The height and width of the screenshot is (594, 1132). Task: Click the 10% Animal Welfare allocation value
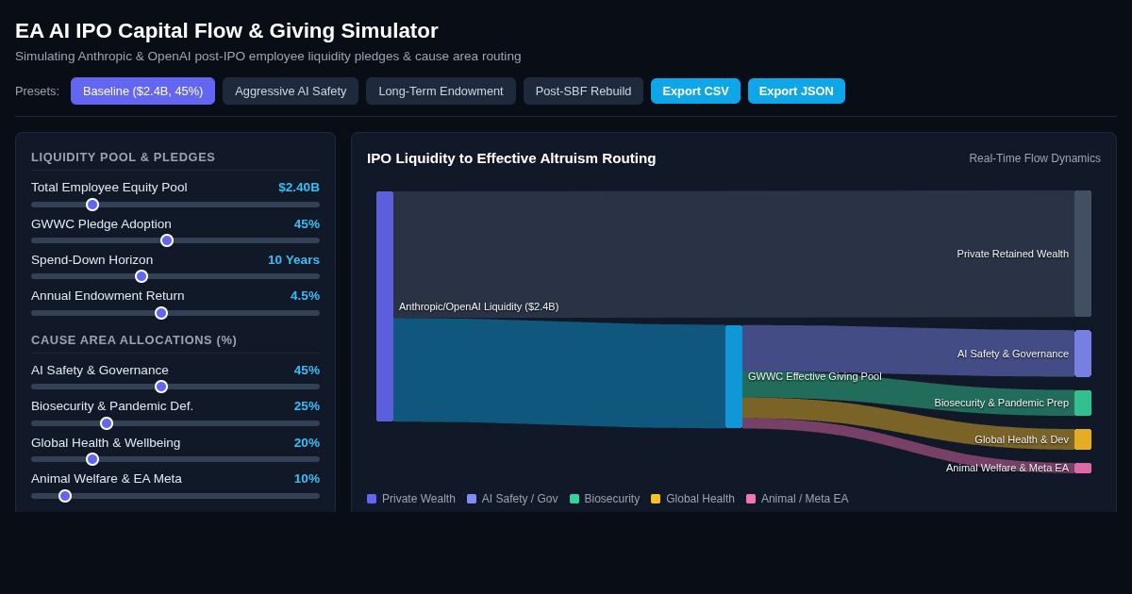pyautogui.click(x=307, y=478)
